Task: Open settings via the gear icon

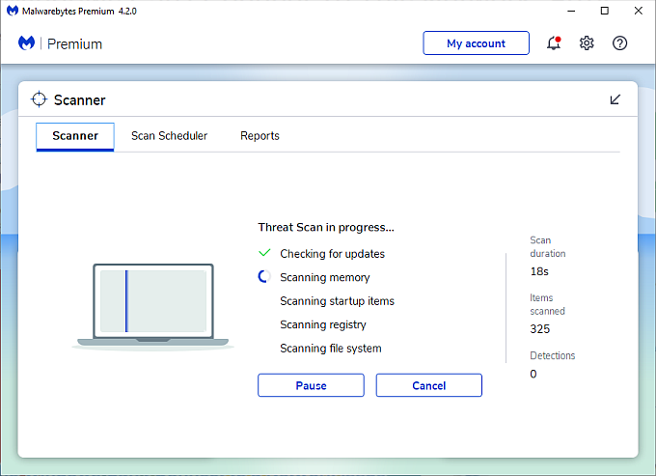Action: point(587,43)
